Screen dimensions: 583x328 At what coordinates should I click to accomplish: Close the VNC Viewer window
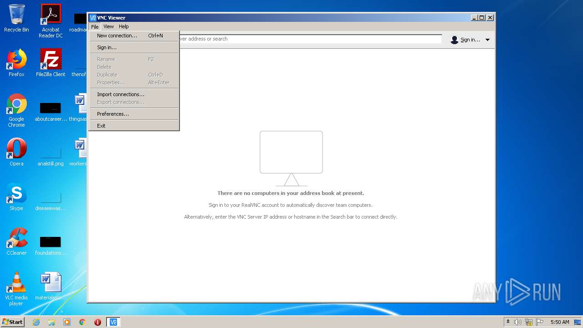click(490, 18)
